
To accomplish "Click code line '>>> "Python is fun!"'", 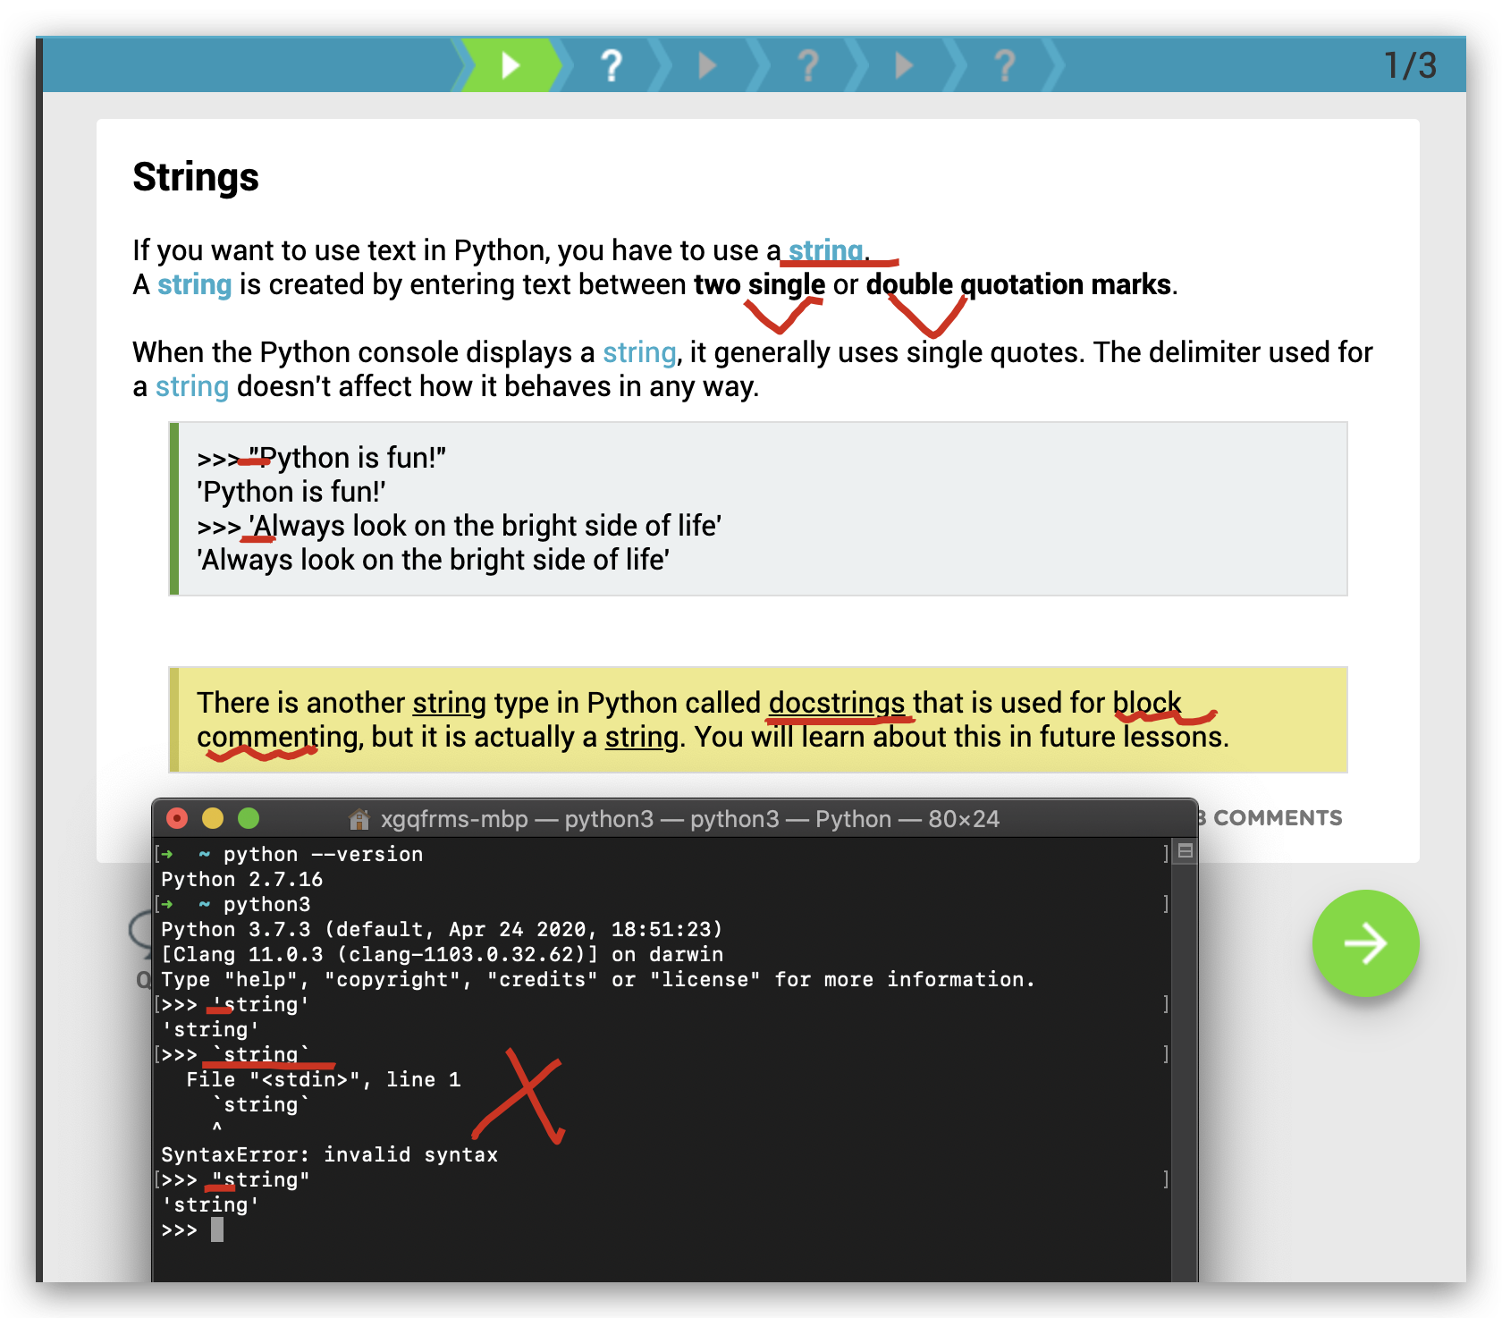I will pos(322,458).
